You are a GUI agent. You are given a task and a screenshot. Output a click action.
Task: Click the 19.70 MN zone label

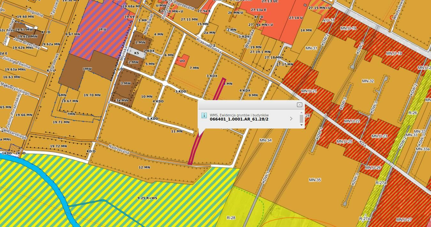92,95
